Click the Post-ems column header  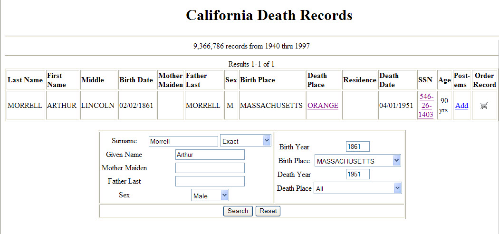coord(462,80)
